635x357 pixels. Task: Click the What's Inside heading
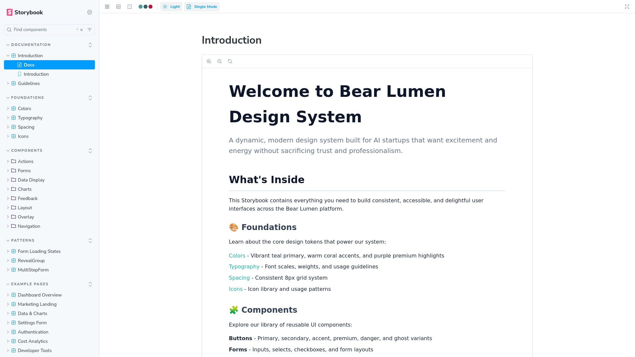[x=267, y=179]
